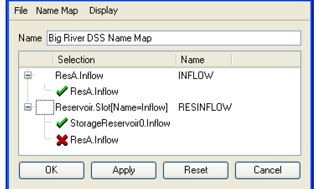The image size is (316, 189).
Task: Open the Name Map menu
Action: (57, 10)
